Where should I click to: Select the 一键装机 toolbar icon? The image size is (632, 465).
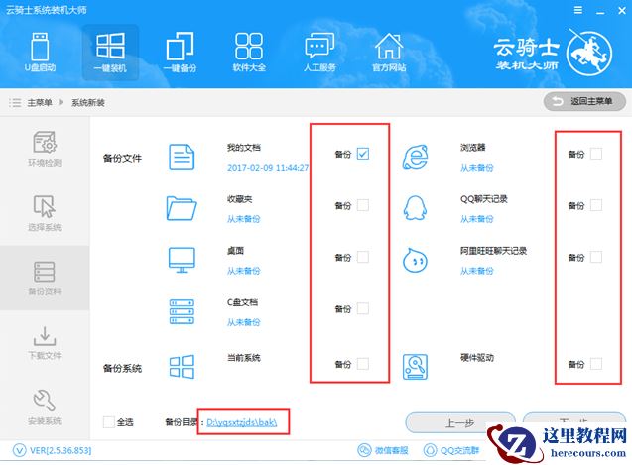coord(110,53)
